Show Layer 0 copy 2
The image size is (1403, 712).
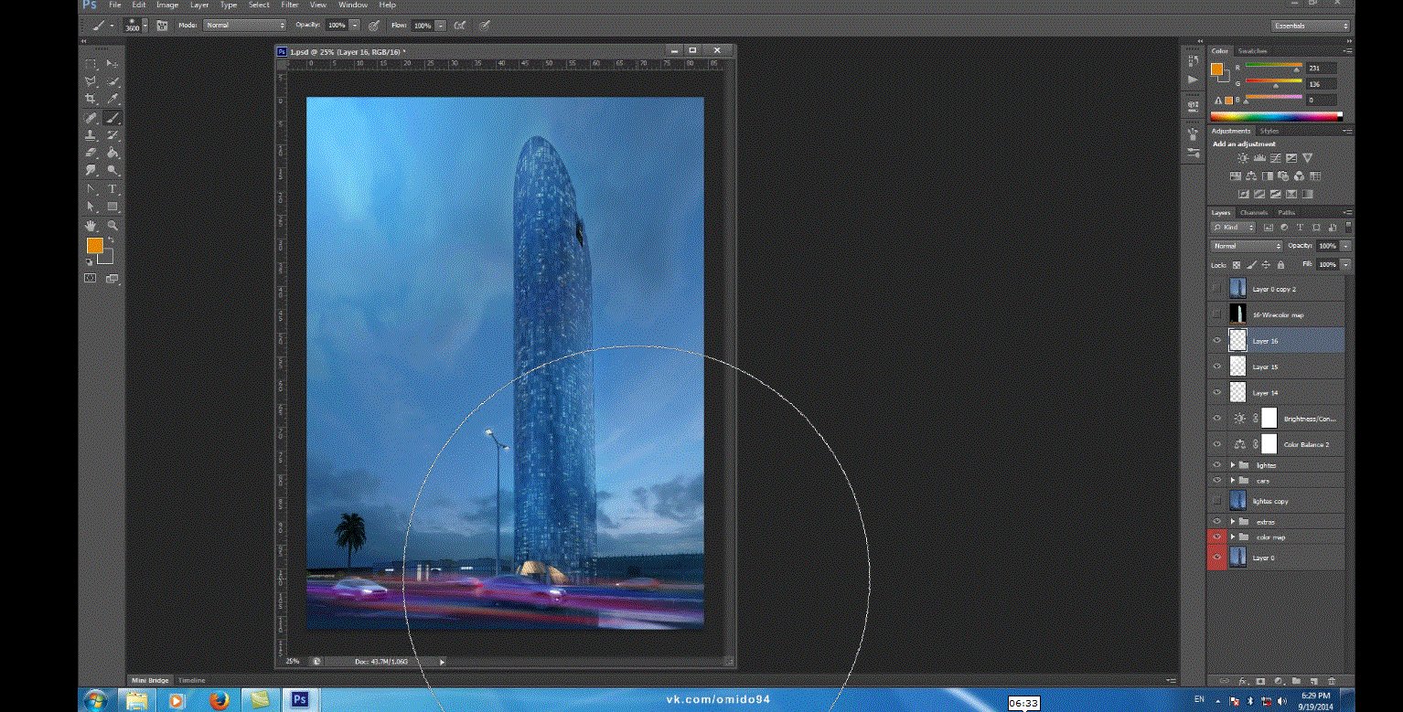tap(1216, 288)
